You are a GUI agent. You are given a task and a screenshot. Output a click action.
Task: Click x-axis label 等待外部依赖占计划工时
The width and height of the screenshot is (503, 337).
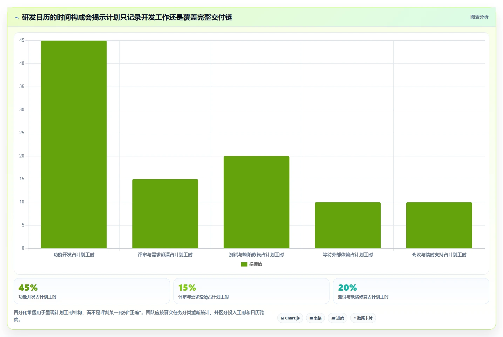coord(348,255)
